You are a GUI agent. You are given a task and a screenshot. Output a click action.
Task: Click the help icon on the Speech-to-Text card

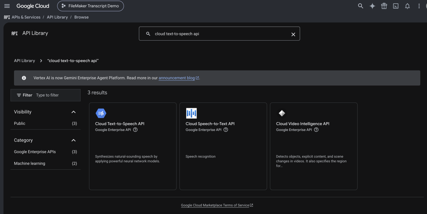tap(226, 130)
